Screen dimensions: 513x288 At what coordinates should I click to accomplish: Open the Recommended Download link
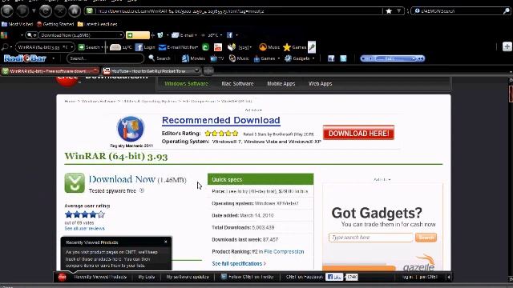221,121
